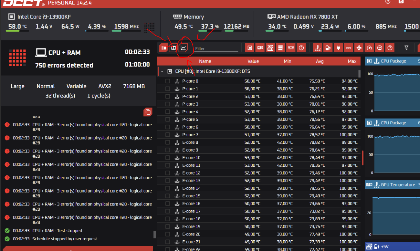Click the test log scrollbar

click(154, 235)
